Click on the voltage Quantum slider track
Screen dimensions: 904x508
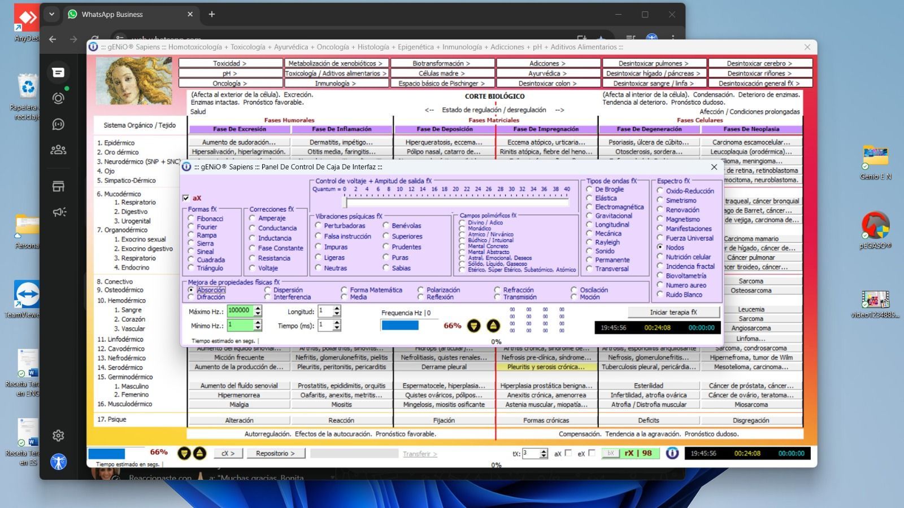click(455, 203)
